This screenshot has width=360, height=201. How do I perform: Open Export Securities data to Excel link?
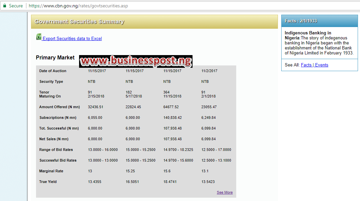coord(72,39)
